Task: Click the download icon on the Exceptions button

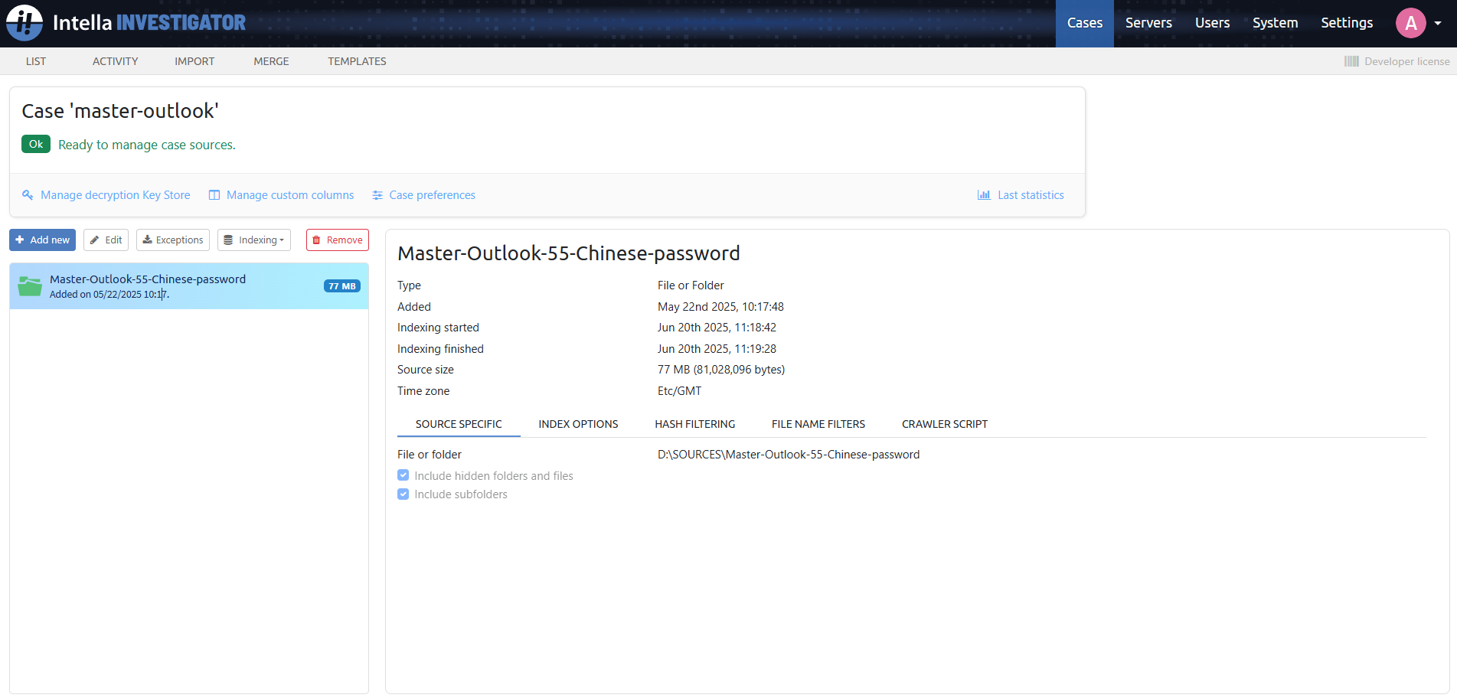Action: 148,240
